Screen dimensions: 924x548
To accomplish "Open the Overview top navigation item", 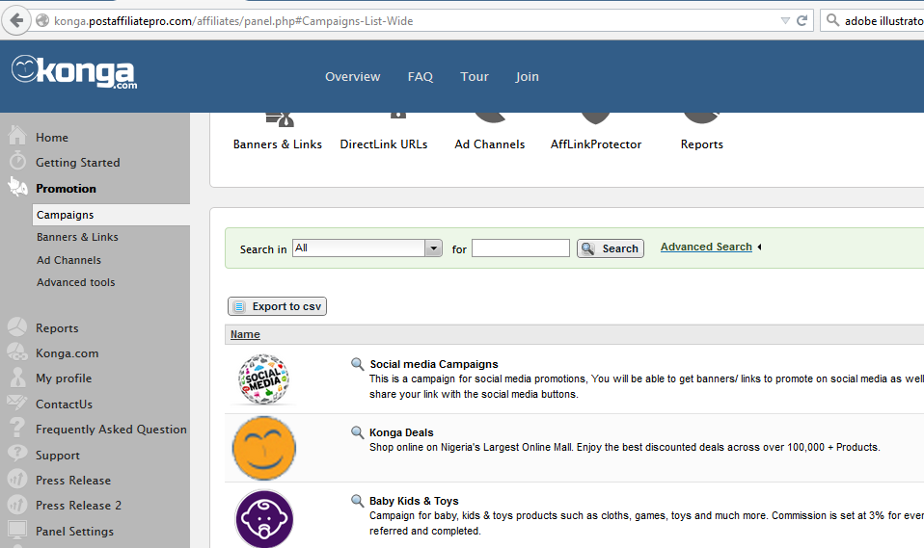I will click(x=352, y=76).
